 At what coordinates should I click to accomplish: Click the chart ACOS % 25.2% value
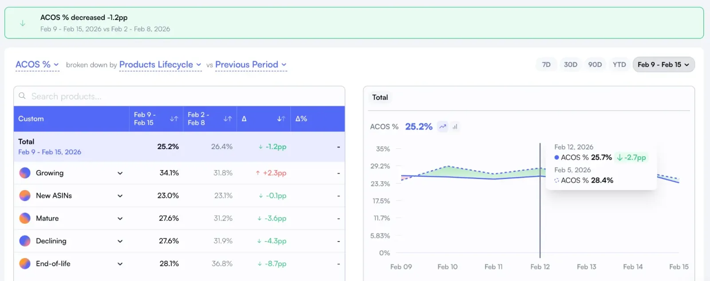point(418,127)
